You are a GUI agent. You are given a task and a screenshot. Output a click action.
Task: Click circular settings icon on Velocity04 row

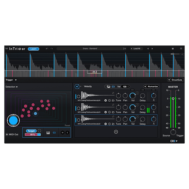(109, 100)
